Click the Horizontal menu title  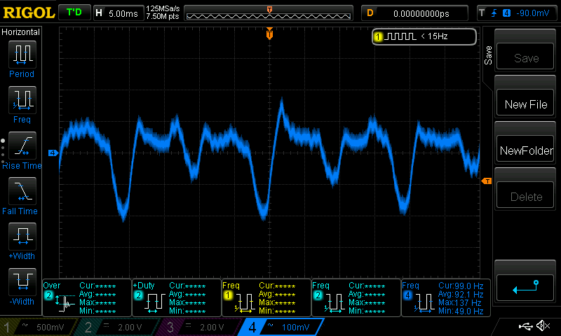pos(21,32)
